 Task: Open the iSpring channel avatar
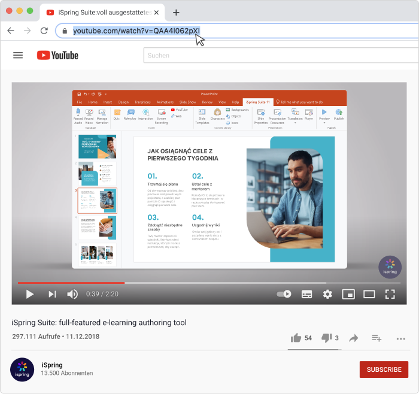[22, 369]
